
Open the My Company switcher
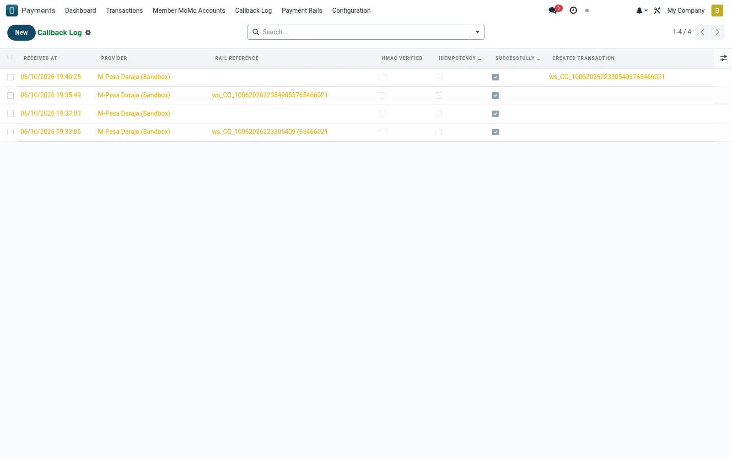685,11
